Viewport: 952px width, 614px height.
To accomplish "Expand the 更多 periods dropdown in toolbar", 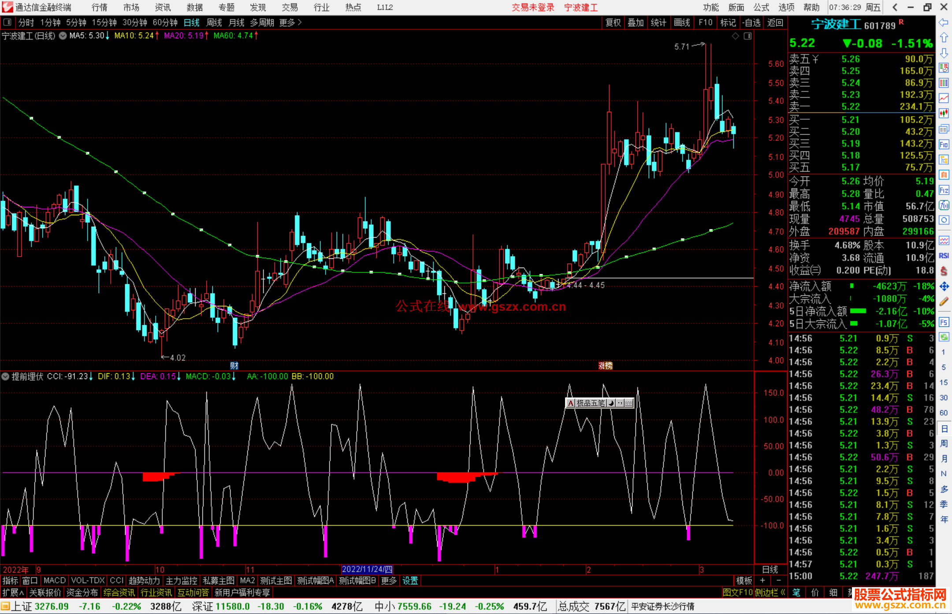I will click(x=290, y=22).
